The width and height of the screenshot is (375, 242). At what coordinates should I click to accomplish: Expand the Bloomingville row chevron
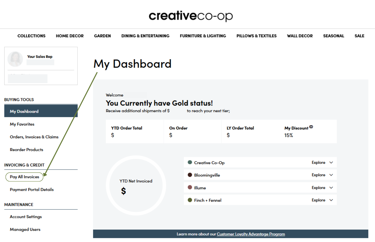(x=331, y=175)
